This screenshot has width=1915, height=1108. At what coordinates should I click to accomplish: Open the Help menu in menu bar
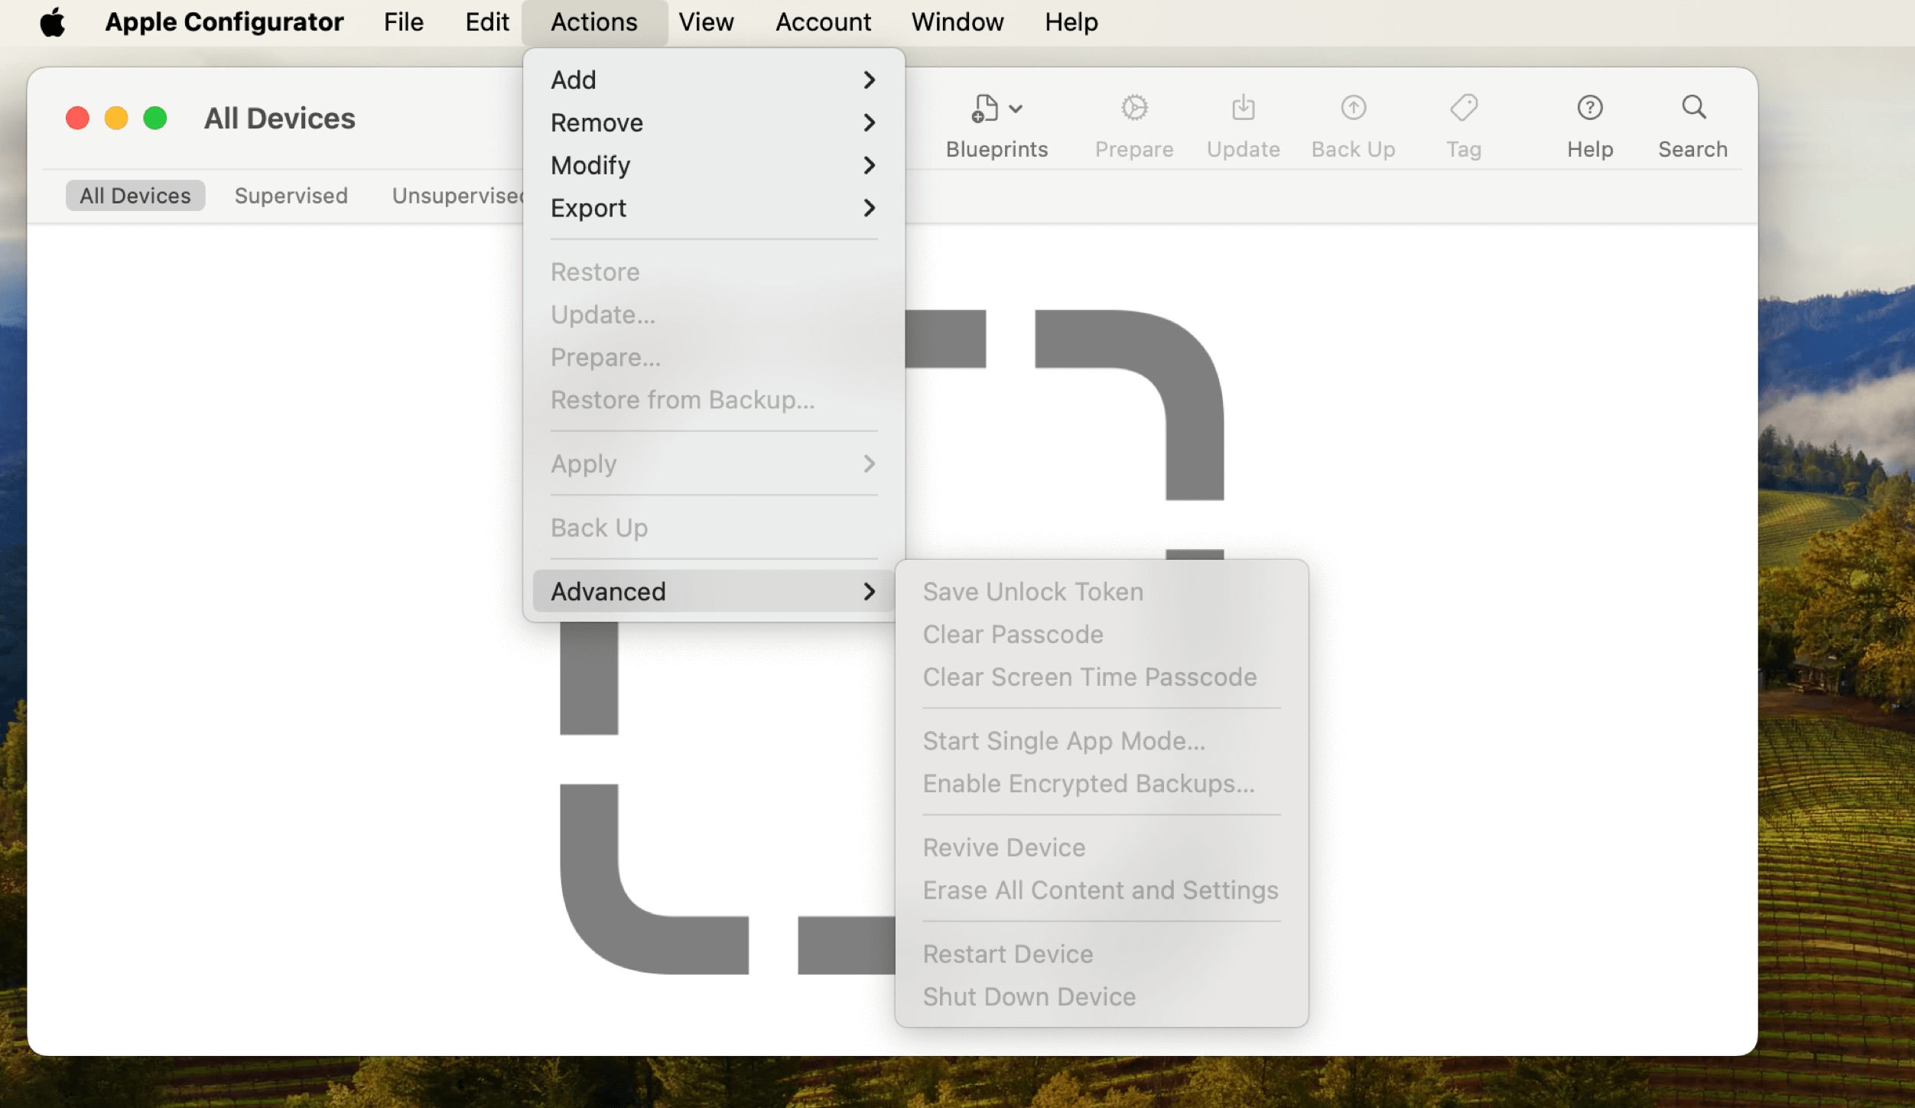pos(1071,22)
